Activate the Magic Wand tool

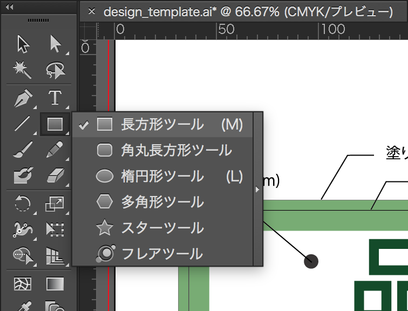tap(23, 70)
